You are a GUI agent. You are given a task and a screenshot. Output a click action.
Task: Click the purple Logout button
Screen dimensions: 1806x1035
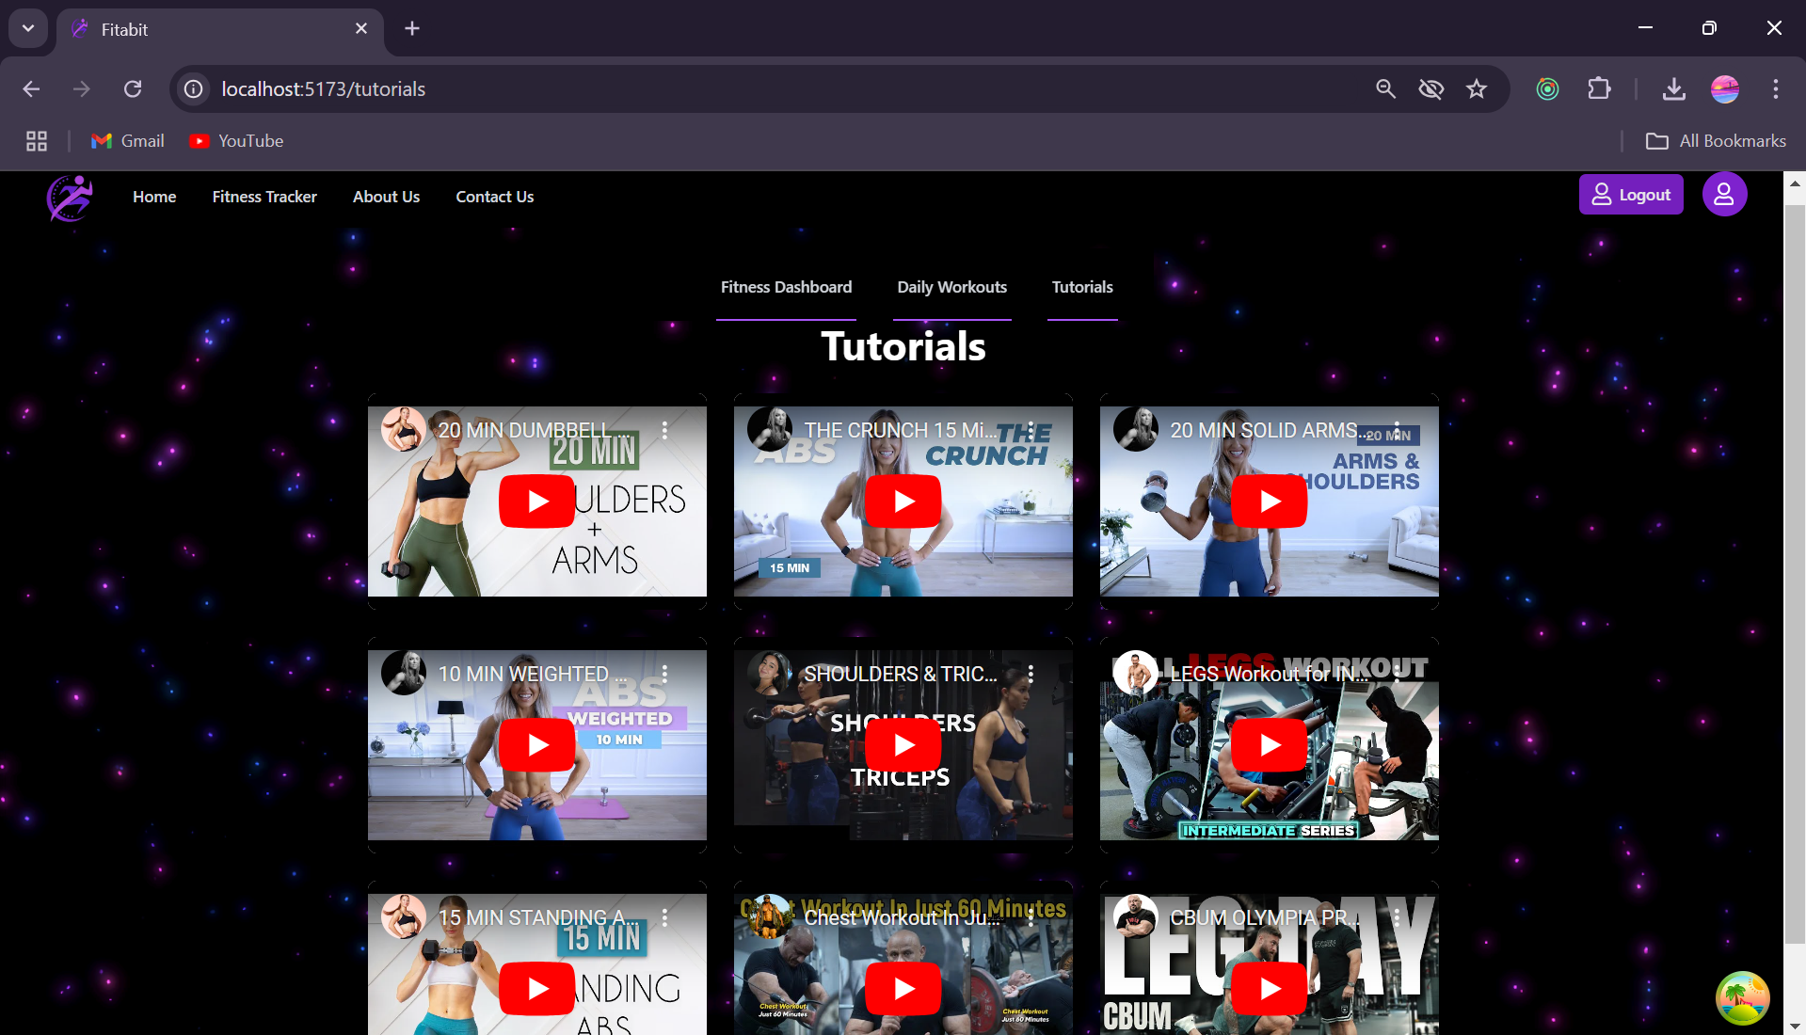[1631, 195]
